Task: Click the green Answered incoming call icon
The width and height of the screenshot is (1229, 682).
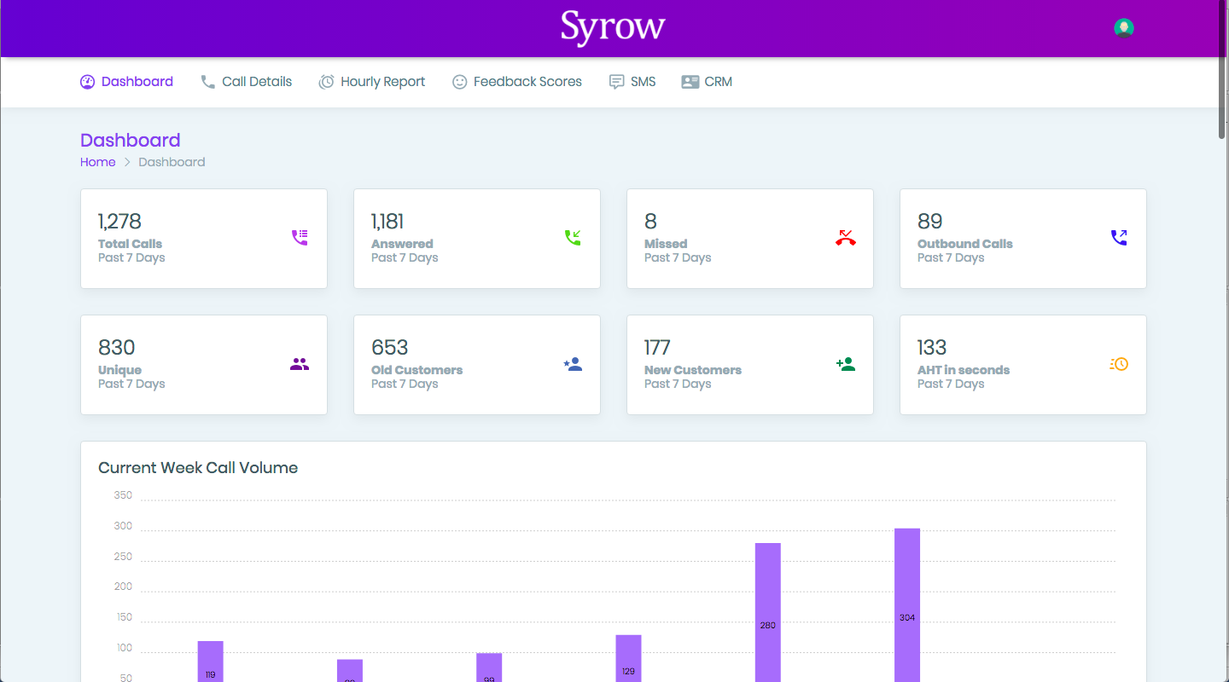Action: pyautogui.click(x=573, y=237)
